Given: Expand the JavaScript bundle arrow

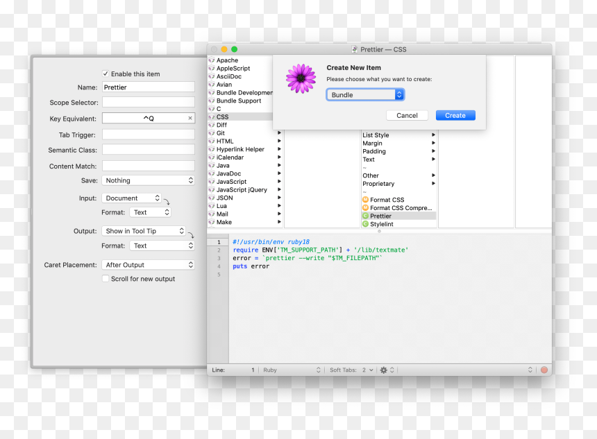Looking at the screenshot, I should (279, 182).
